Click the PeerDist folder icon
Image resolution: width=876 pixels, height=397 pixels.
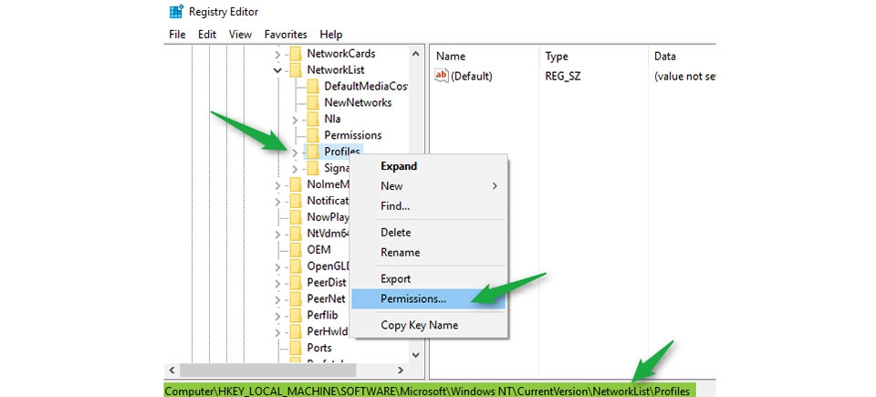[x=296, y=282]
